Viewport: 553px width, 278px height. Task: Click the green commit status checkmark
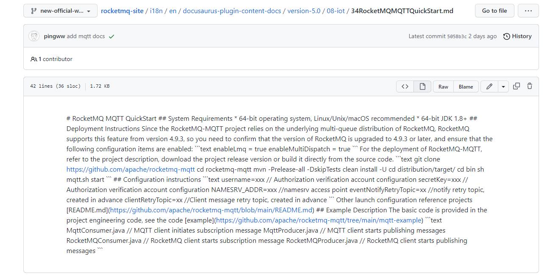coord(112,36)
